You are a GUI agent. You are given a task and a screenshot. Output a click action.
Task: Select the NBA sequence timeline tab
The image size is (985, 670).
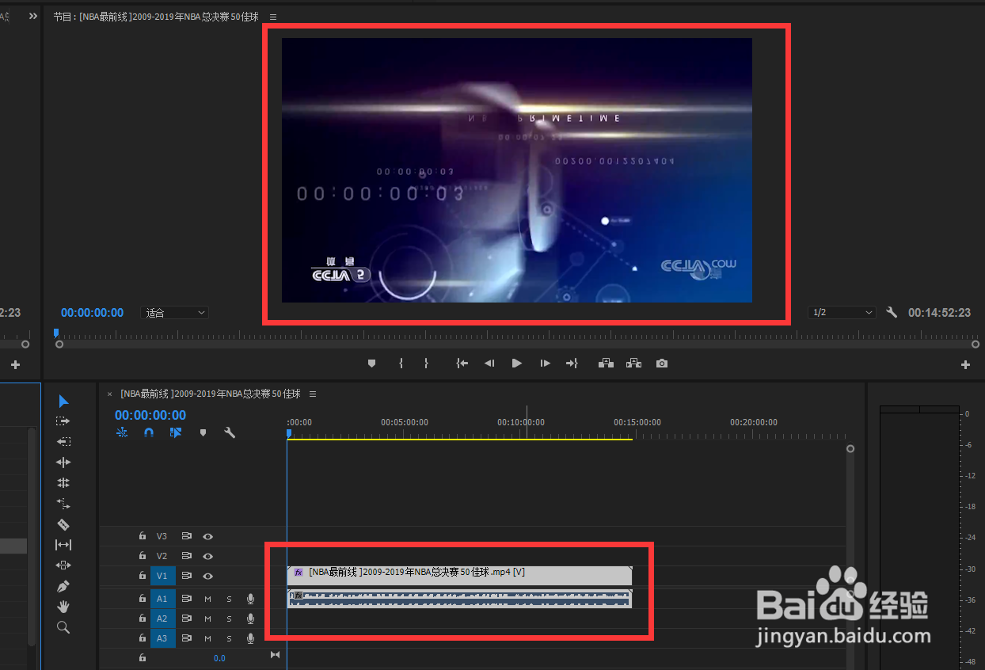click(211, 394)
